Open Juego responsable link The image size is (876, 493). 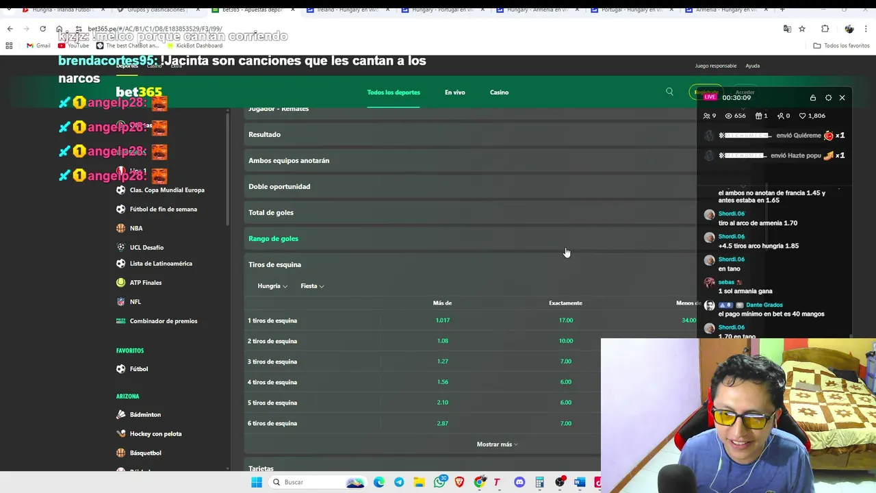coord(716,66)
